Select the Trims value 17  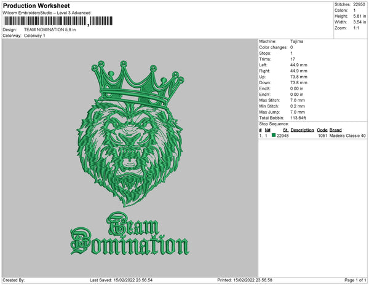coord(293,59)
